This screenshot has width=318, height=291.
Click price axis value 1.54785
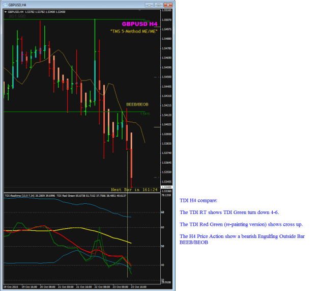(x=167, y=48)
